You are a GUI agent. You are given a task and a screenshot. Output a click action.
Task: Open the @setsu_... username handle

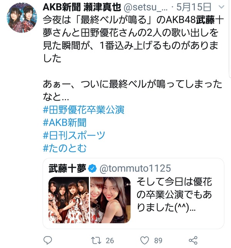click(146, 7)
